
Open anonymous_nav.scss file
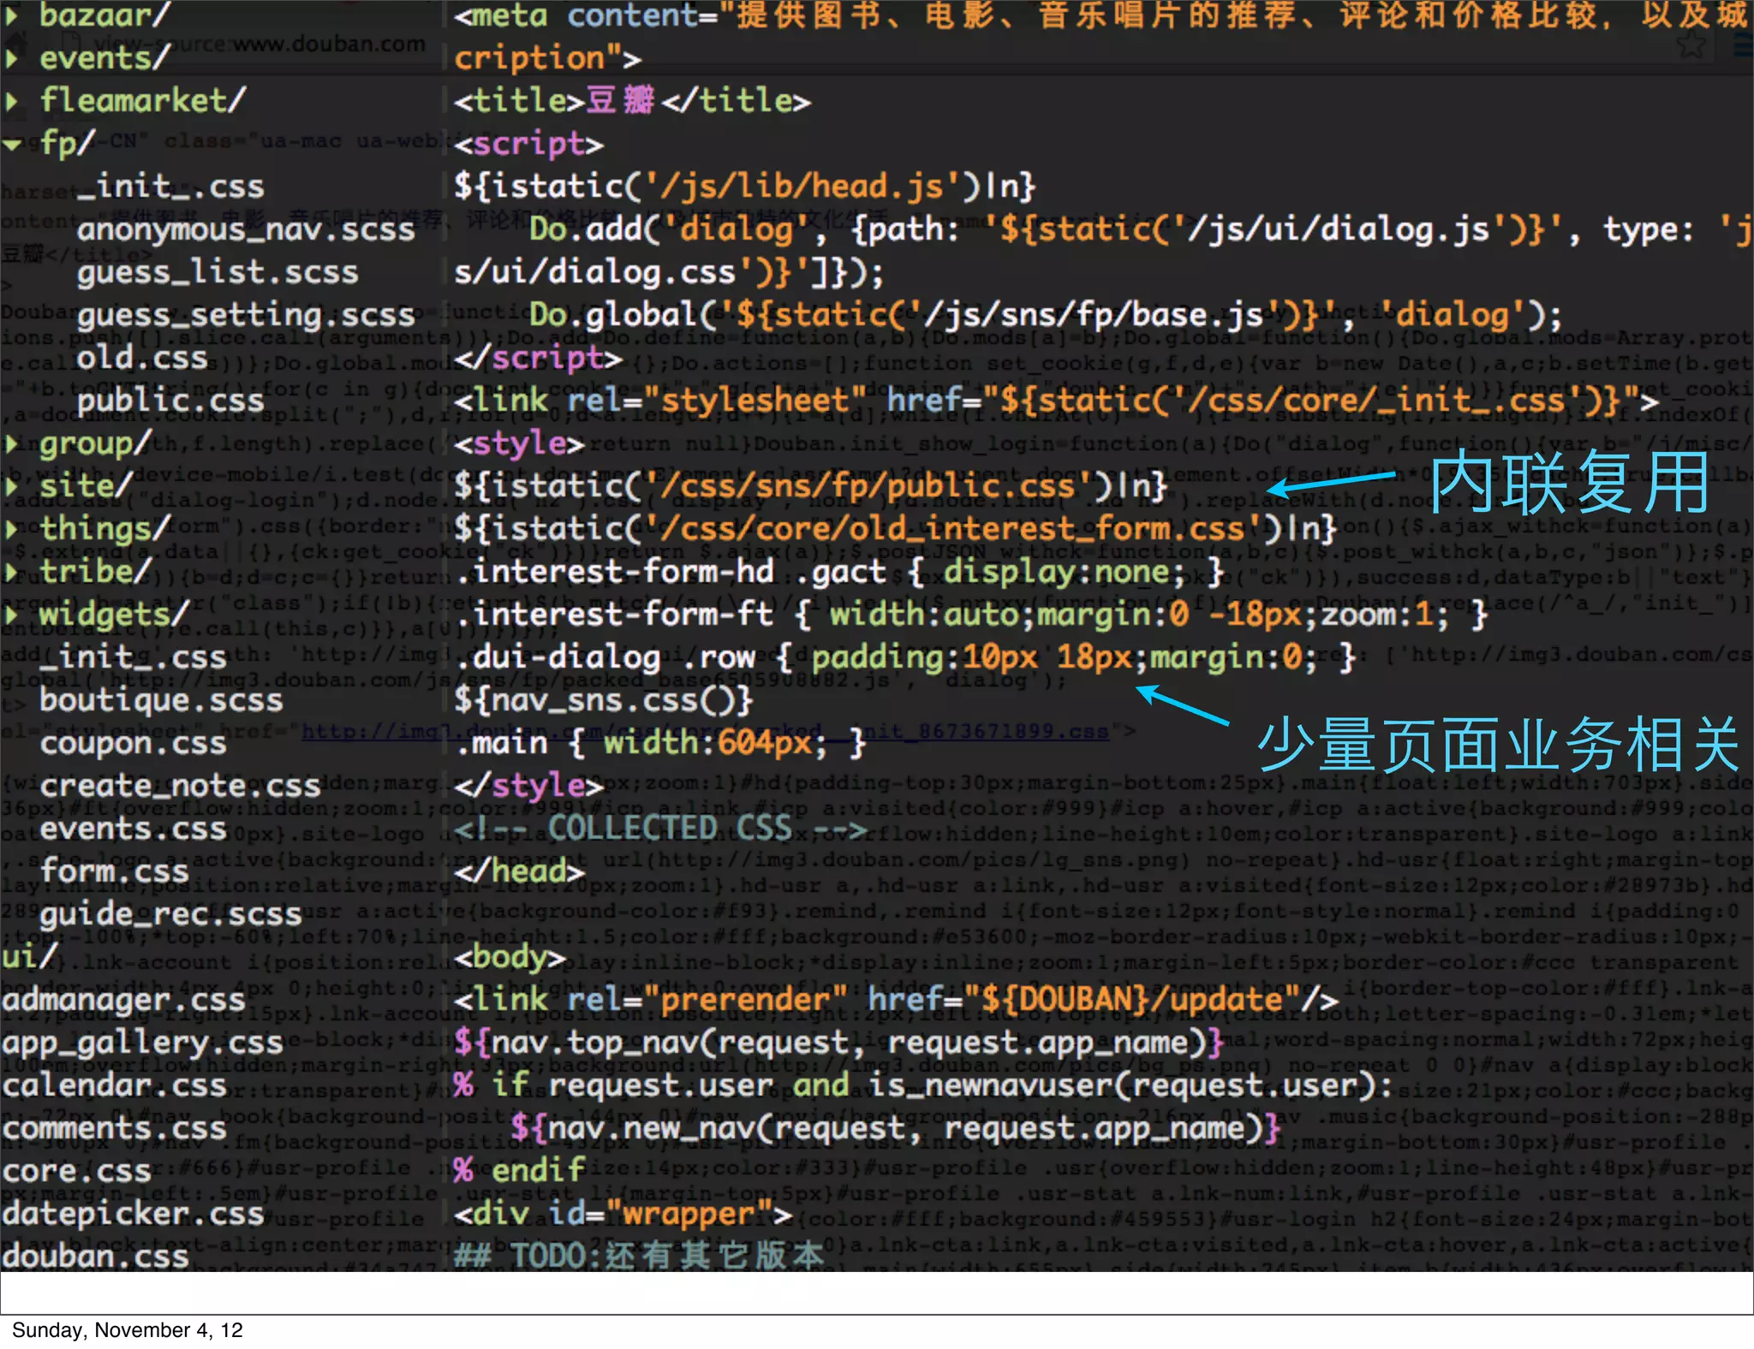[245, 229]
